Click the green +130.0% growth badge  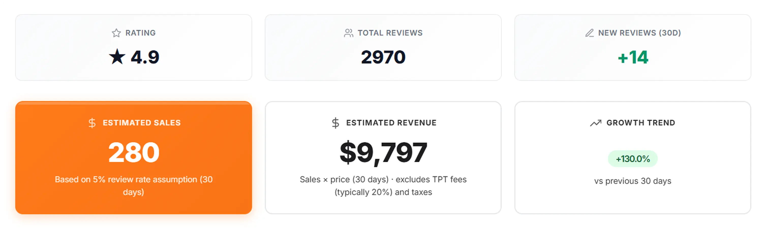click(633, 159)
